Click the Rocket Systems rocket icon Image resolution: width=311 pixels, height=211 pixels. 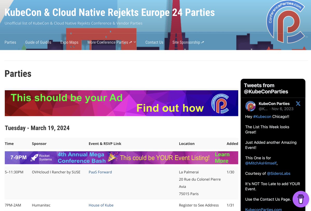pos(34,158)
